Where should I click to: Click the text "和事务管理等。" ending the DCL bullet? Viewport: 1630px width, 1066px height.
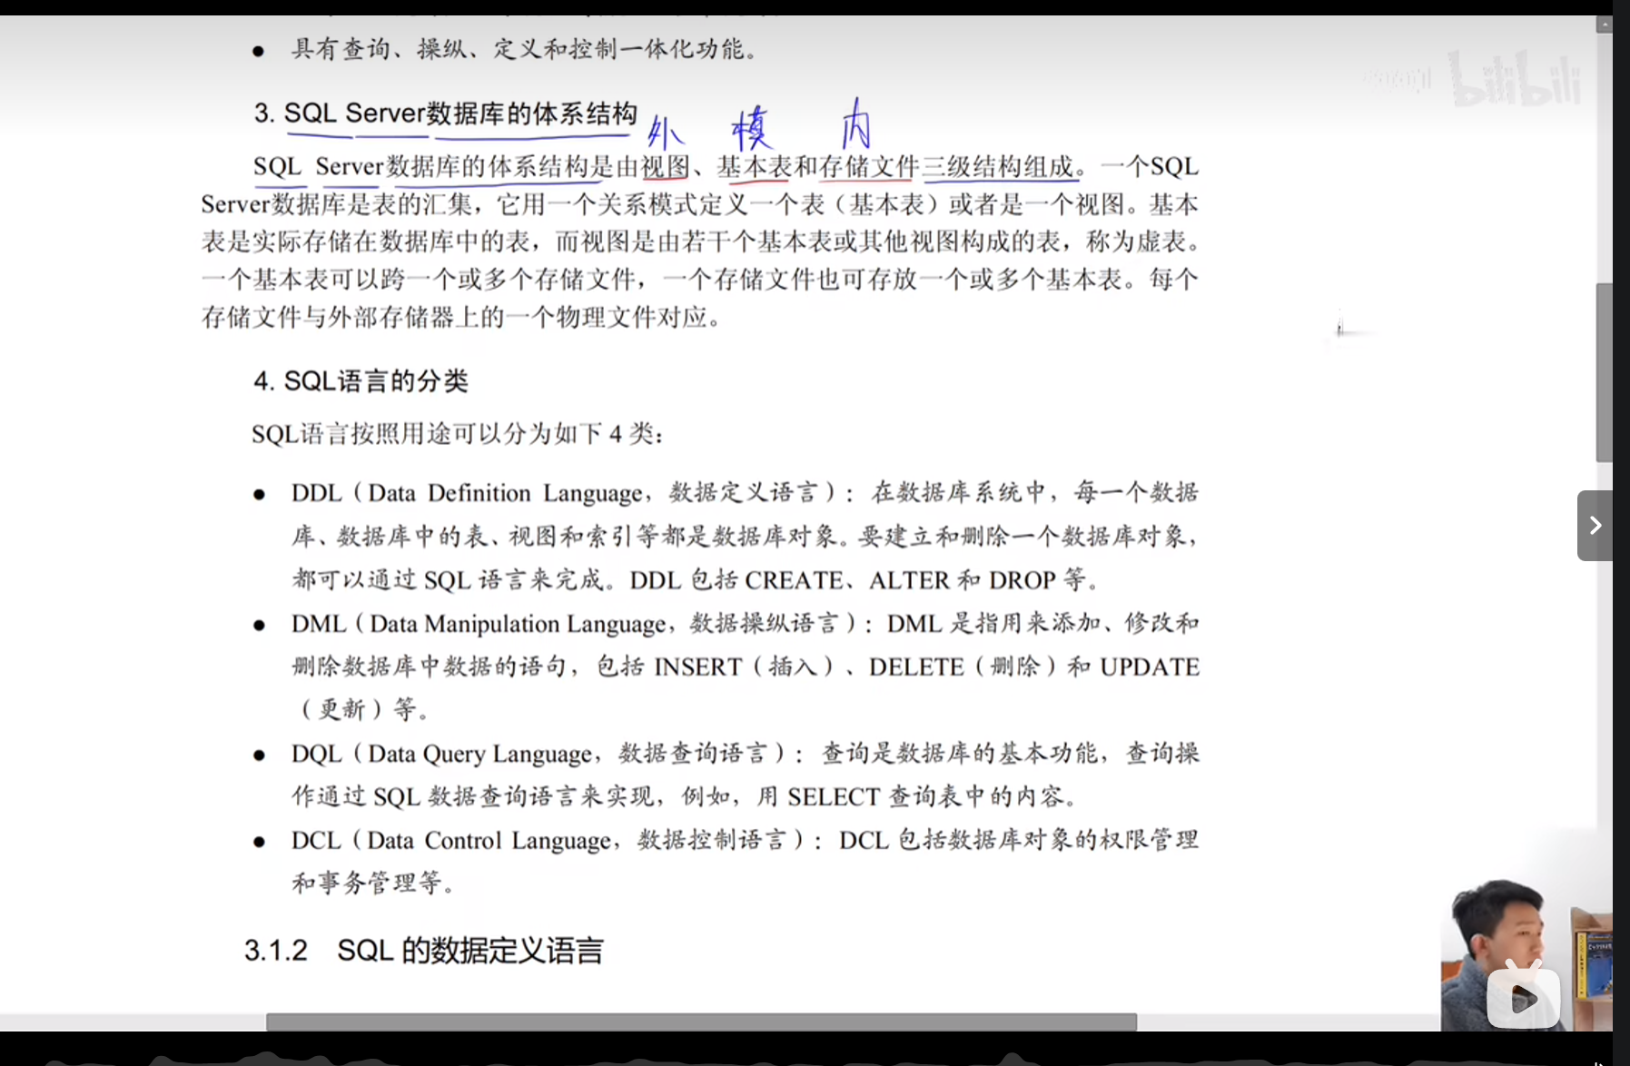coord(373,883)
